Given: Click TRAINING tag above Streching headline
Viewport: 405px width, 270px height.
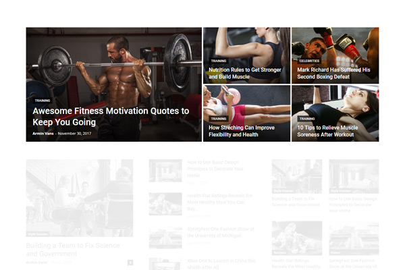Looking at the screenshot, I should pos(219,119).
